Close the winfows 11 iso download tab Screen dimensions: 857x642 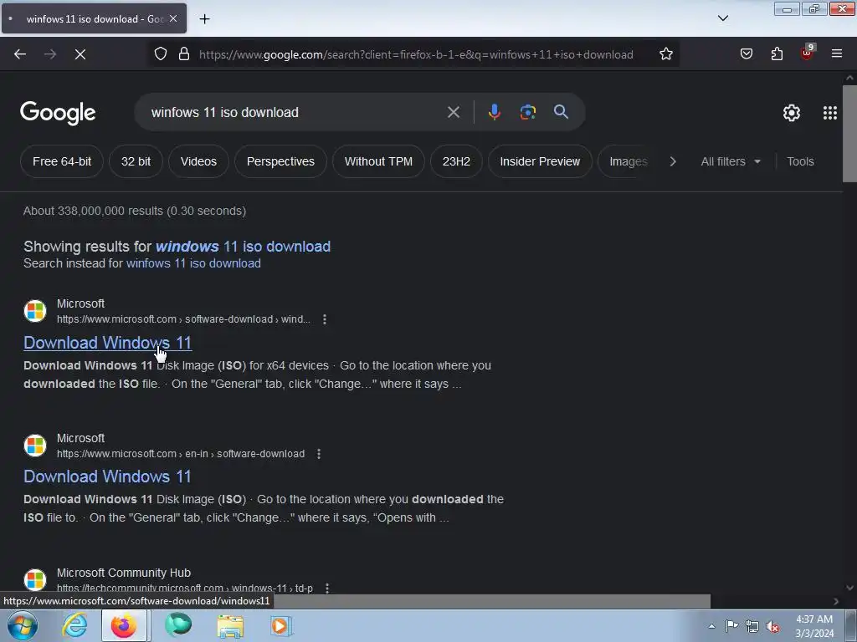click(173, 18)
